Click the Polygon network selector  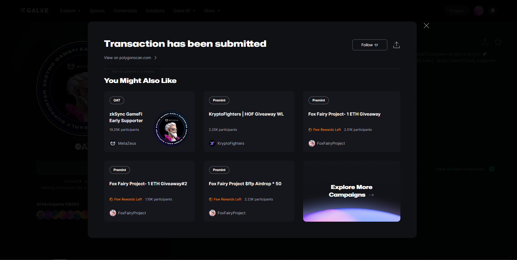457,11
